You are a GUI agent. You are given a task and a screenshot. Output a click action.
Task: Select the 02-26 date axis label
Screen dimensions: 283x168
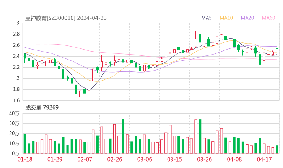click(115, 159)
